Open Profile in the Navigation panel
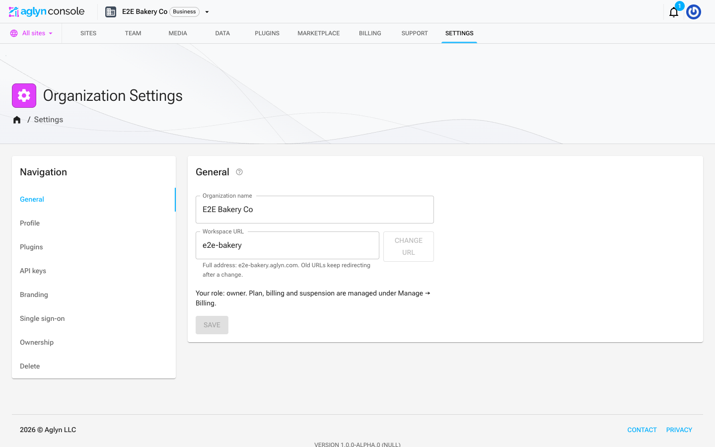Viewport: 715px width, 447px height. point(94,223)
